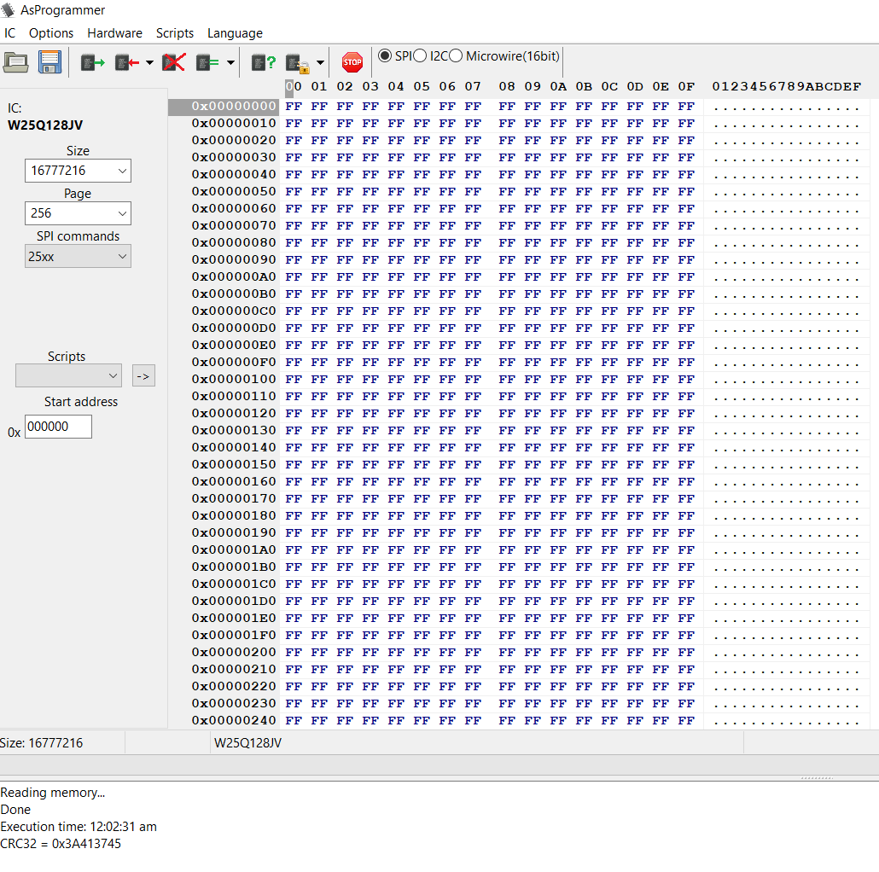Viewport: 879px width, 872px height.
Task: Select the I2C radio button
Action: pos(420,56)
